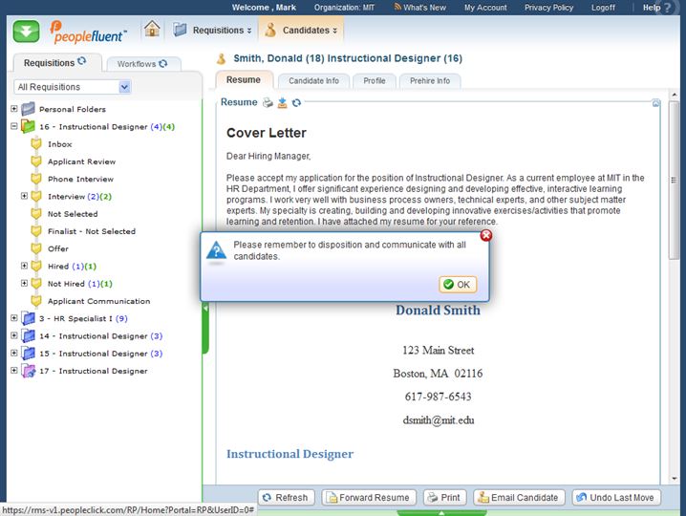686x516 pixels.
Task: Open the All Requisitions dropdown
Action: click(x=125, y=87)
